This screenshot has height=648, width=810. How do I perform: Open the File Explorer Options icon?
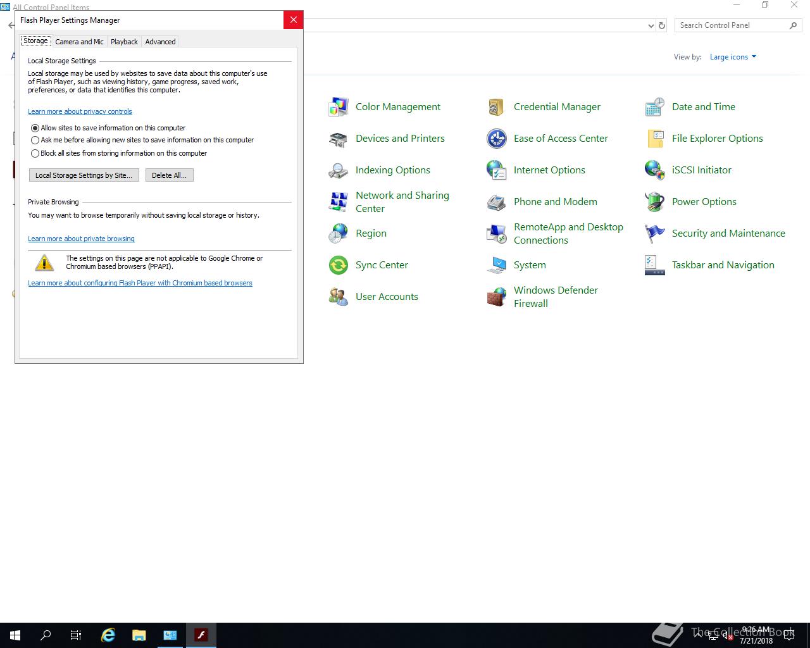(654, 139)
